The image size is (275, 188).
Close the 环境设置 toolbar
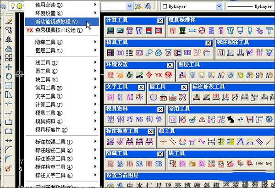(x=170, y=65)
